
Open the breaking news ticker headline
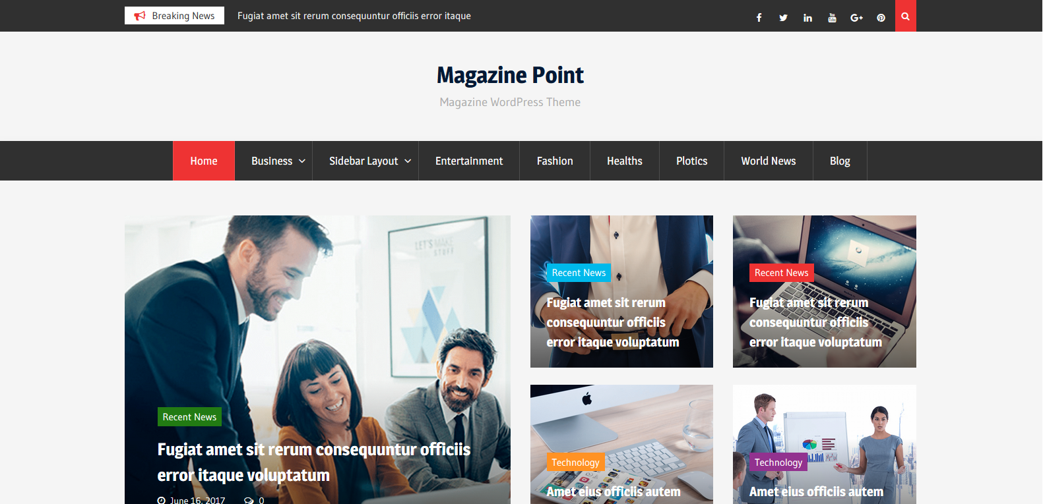354,16
